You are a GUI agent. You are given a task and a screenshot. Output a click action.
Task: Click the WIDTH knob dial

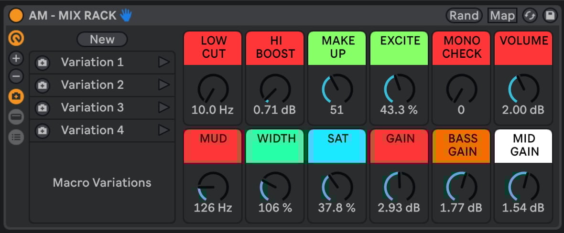click(x=275, y=187)
